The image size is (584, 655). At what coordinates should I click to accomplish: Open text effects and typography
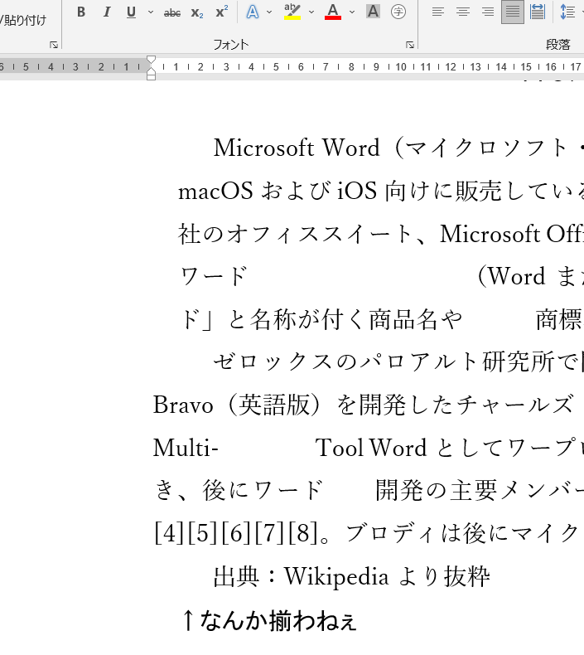[x=253, y=12]
